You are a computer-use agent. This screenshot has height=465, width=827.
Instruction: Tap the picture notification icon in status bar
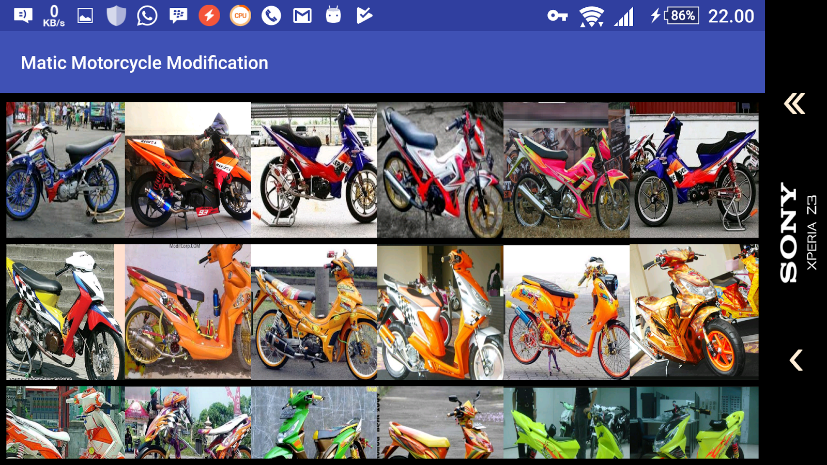point(85,16)
